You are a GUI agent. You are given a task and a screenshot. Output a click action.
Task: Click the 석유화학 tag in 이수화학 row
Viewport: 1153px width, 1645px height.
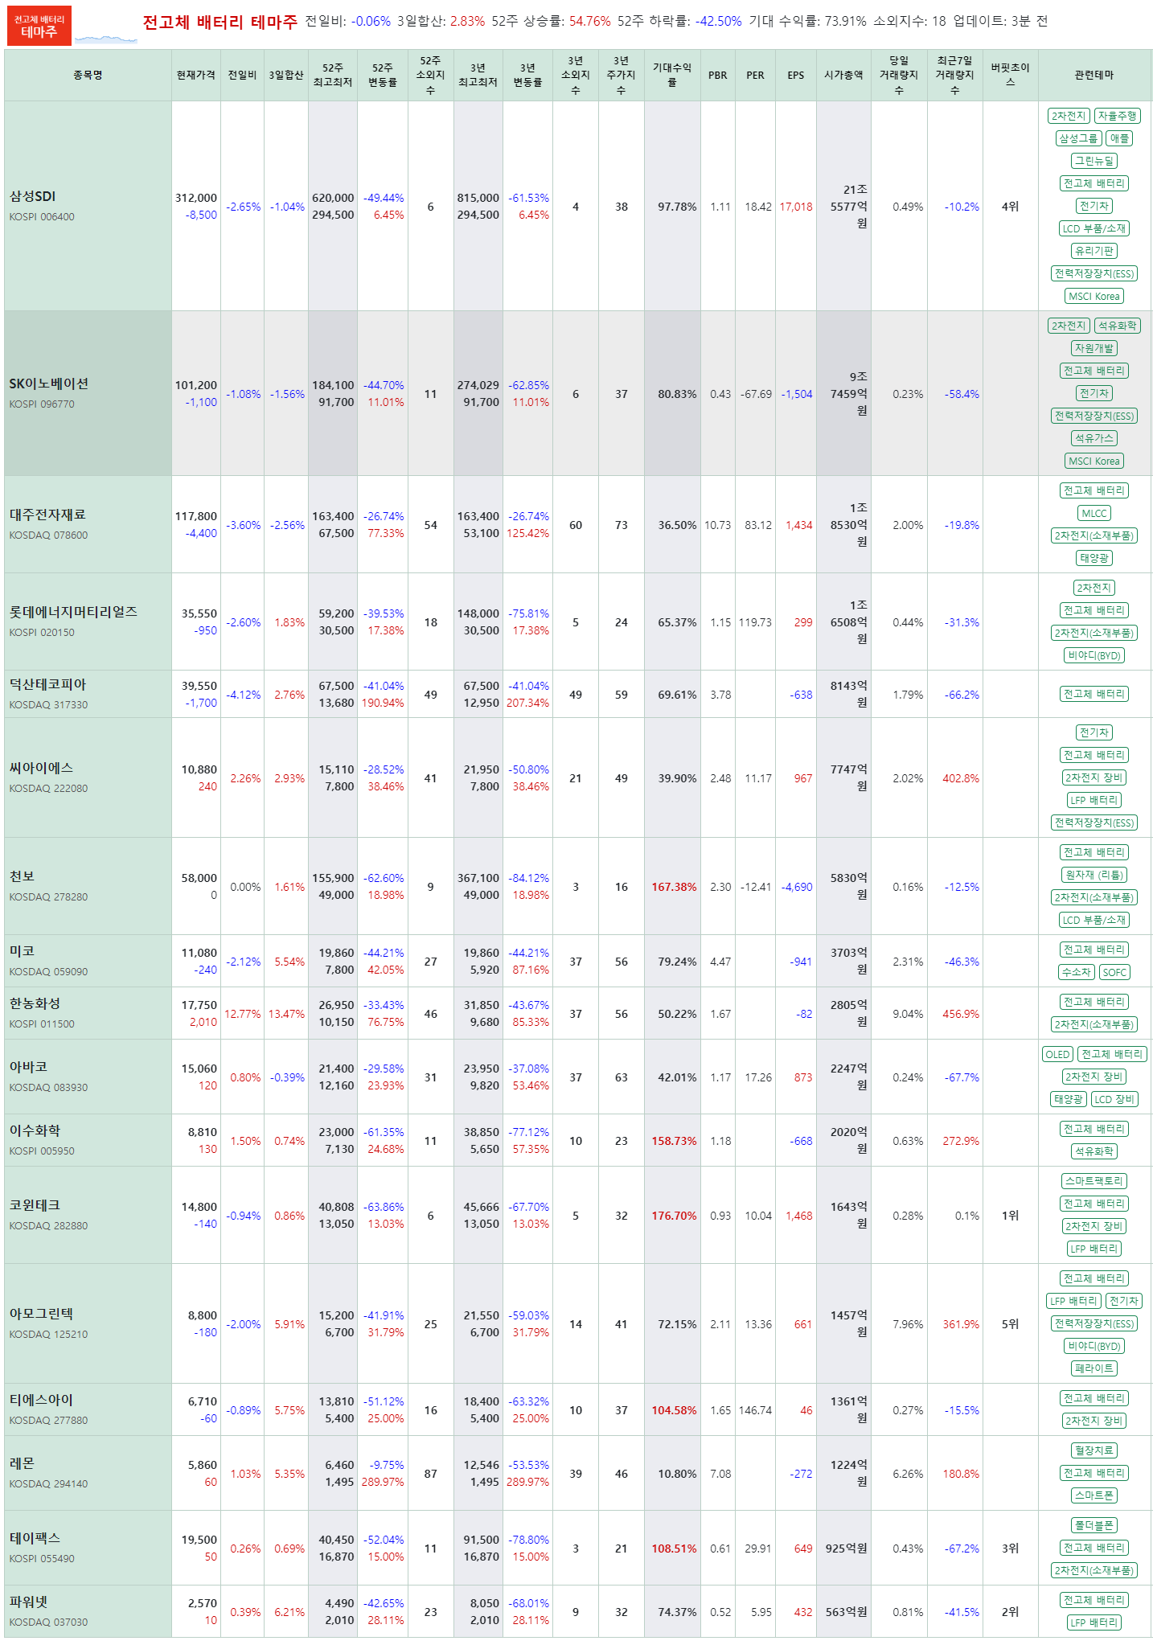(x=1094, y=1151)
